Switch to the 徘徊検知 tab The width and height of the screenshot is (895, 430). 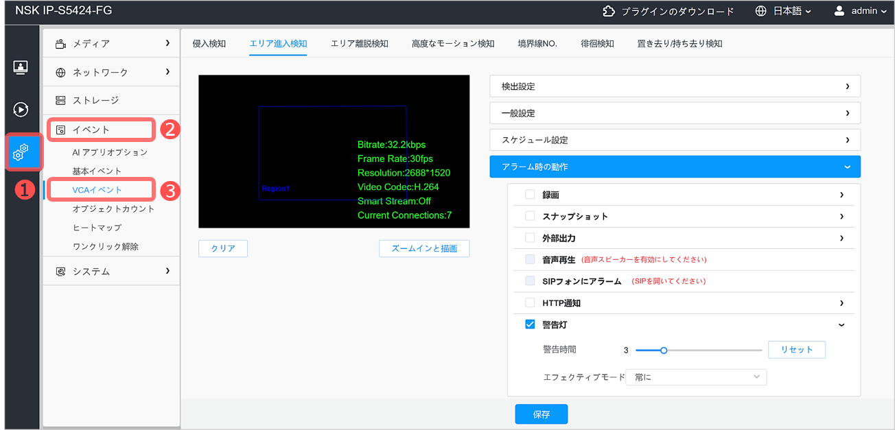pos(597,44)
